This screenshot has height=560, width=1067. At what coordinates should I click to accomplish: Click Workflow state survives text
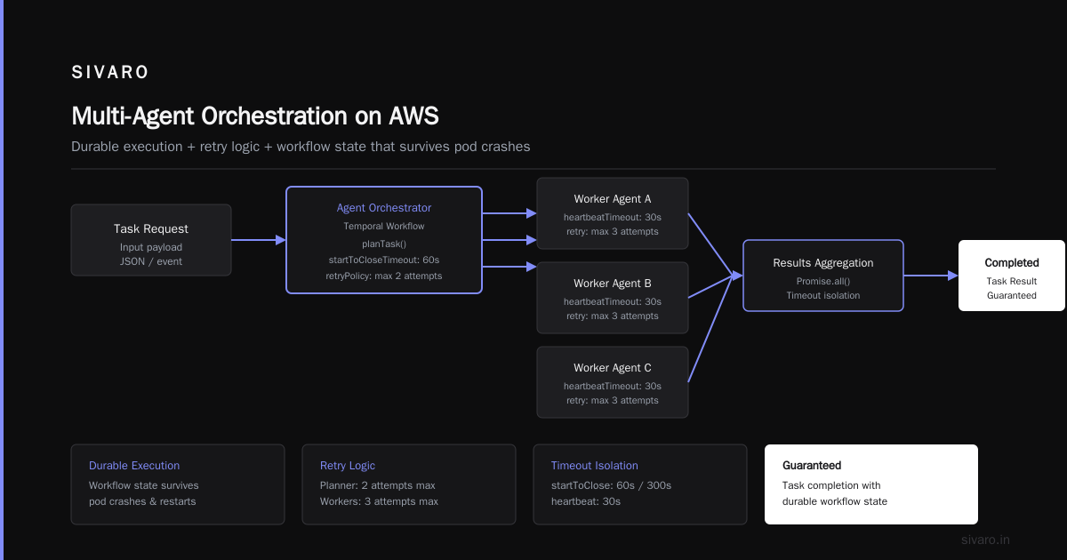click(144, 485)
